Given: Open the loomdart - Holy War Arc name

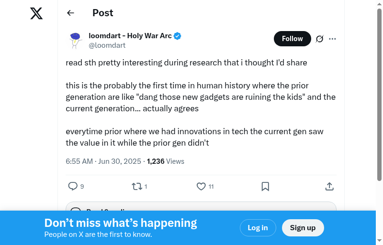Looking at the screenshot, I should 130,36.
